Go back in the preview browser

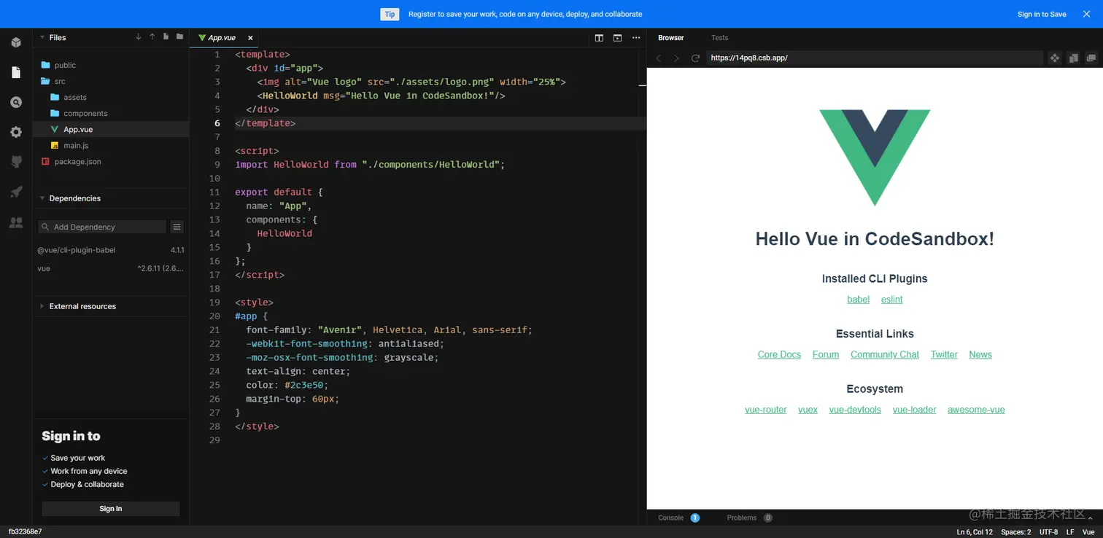pyautogui.click(x=659, y=58)
